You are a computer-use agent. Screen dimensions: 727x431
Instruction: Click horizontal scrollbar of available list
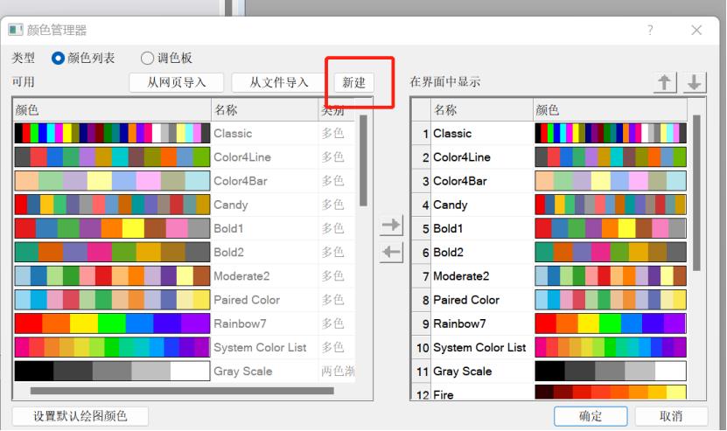182,391
